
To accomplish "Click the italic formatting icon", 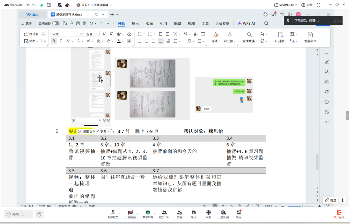I will tap(61, 41).
